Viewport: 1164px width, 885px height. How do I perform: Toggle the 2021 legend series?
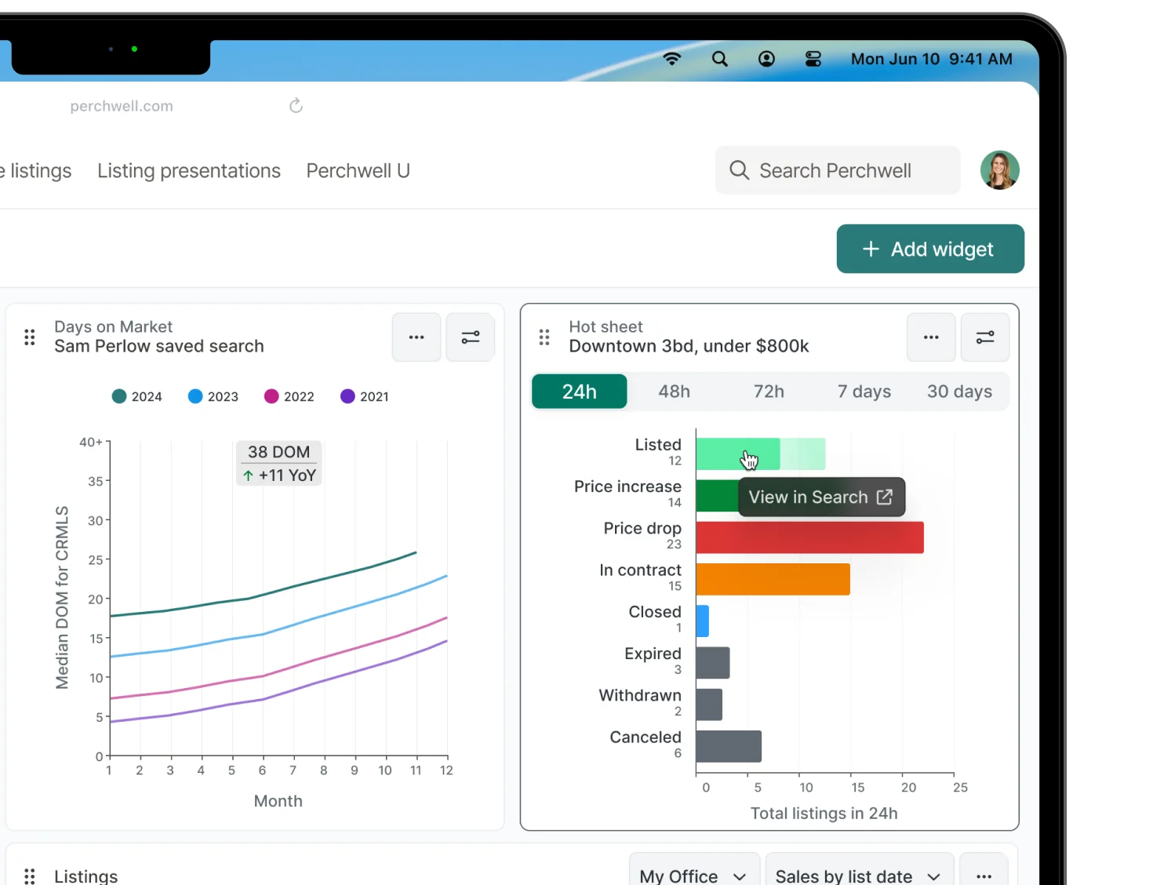365,396
